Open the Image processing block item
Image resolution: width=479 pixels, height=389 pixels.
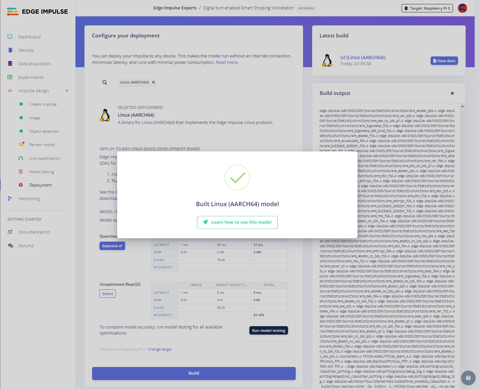click(35, 118)
